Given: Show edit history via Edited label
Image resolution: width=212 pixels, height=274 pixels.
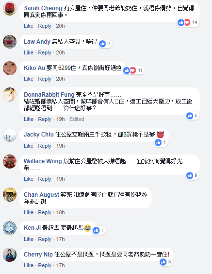Looking at the screenshot, I should (77, 119).
